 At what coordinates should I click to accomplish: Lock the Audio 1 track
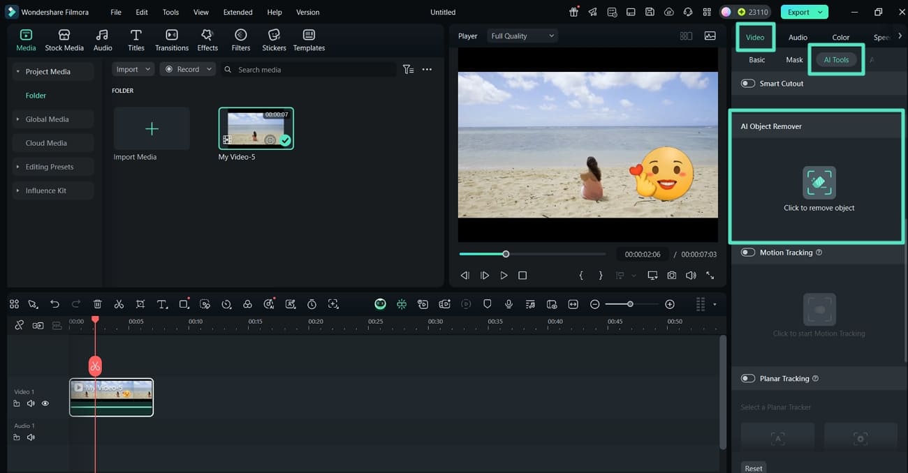[x=17, y=437]
